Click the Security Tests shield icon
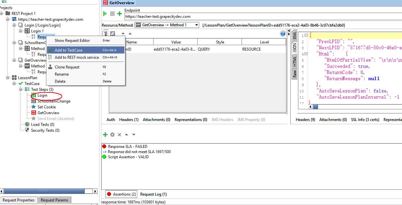Viewport: 402px width, 205px height. coord(27,130)
